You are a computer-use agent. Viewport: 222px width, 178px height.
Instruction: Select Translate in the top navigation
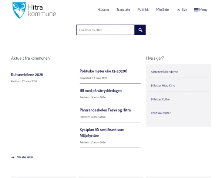pyautogui.click(x=123, y=10)
